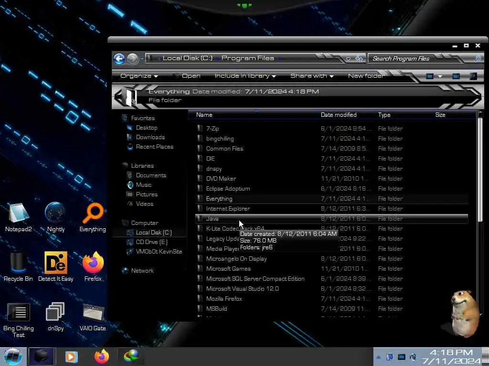Select the DIE folder icon

coord(200,158)
